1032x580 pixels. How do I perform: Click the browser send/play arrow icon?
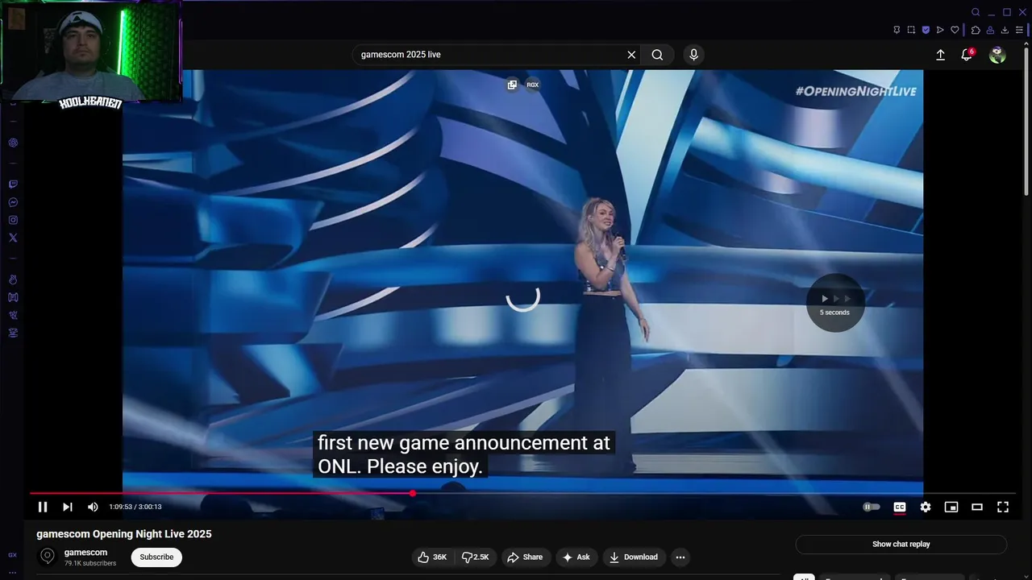940,30
